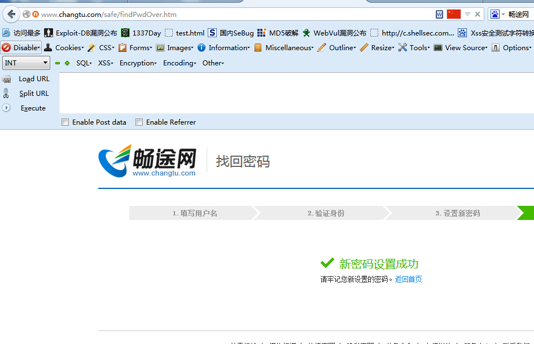Click the 畅途网 logo

pos(147,161)
